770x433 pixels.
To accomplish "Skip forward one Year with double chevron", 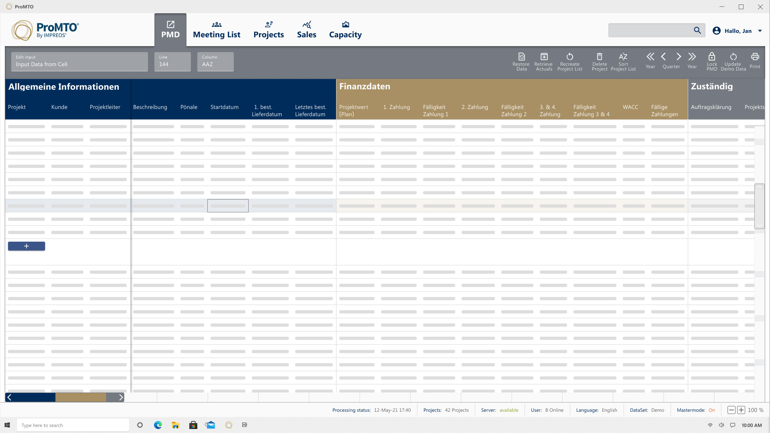I will pos(692,57).
